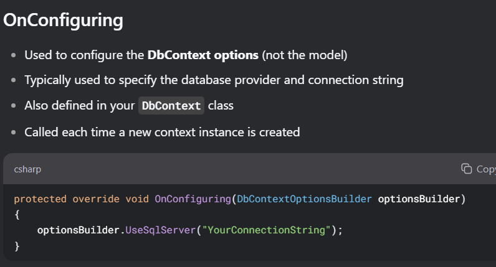
Task: Click bullet about database provider and connection string
Action: (214, 80)
